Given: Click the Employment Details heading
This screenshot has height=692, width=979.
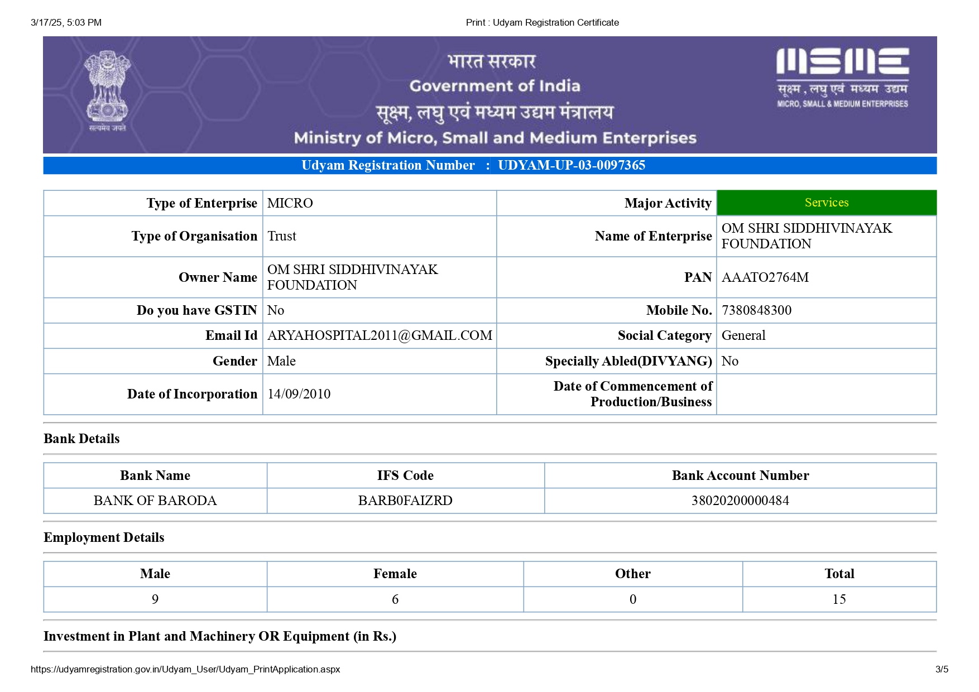Looking at the screenshot, I should (104, 537).
